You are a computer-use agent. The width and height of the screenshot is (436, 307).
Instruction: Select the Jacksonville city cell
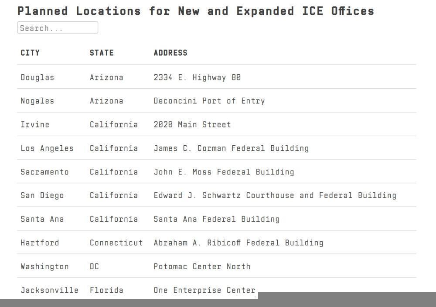coord(49,290)
